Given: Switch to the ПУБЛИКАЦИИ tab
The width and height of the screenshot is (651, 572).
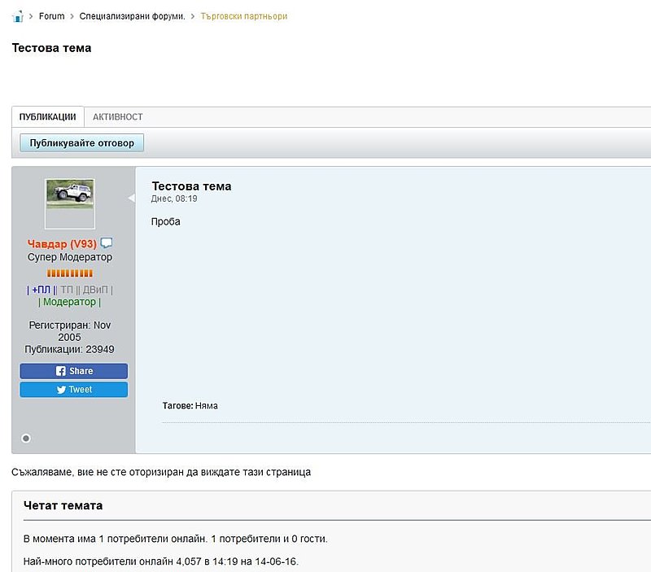Looking at the screenshot, I should pos(48,117).
